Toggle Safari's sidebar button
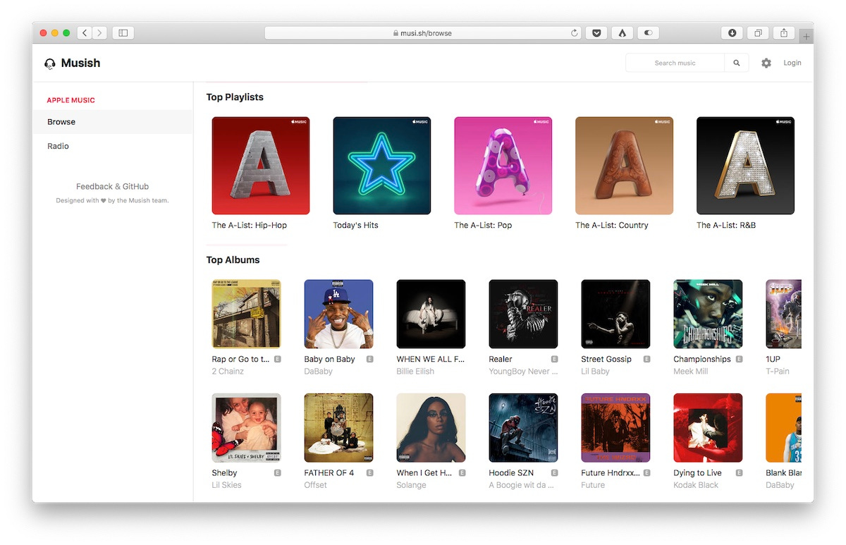846x545 pixels. pyautogui.click(x=123, y=32)
